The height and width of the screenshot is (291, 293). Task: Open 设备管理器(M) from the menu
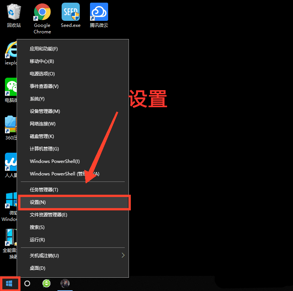(x=73, y=111)
